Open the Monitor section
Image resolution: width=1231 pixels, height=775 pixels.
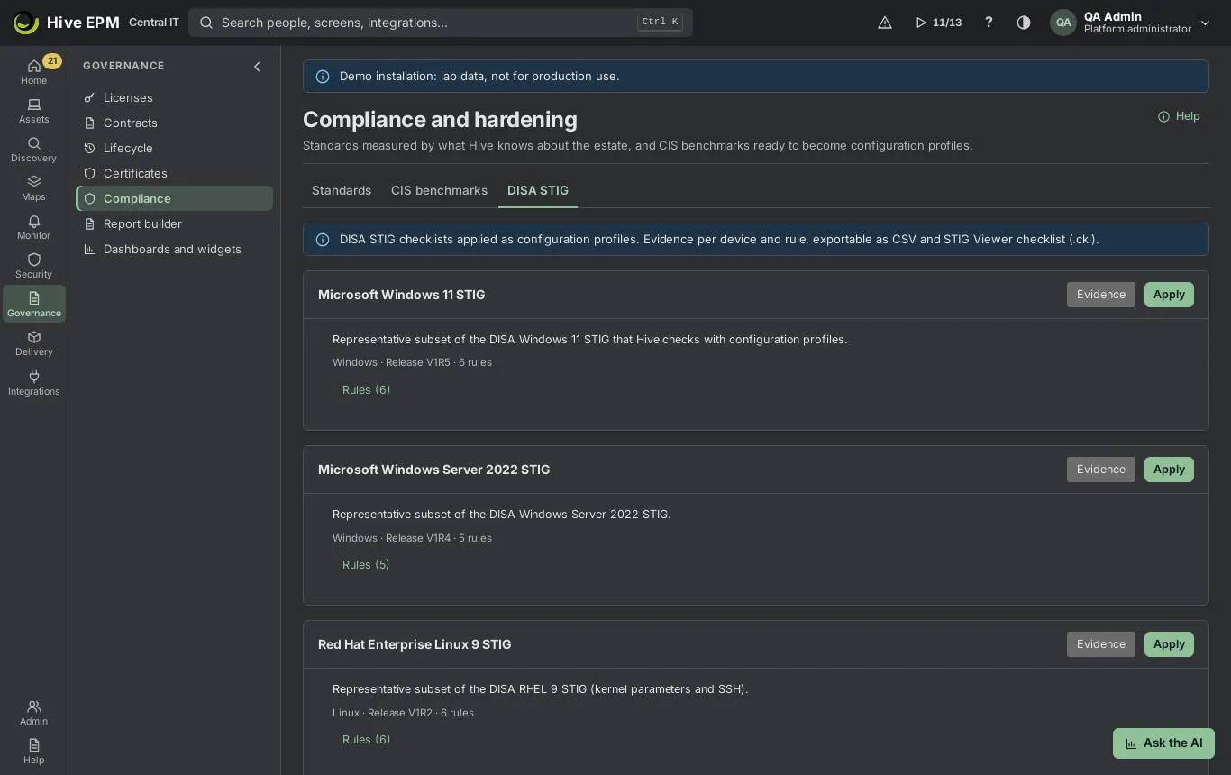(x=33, y=227)
